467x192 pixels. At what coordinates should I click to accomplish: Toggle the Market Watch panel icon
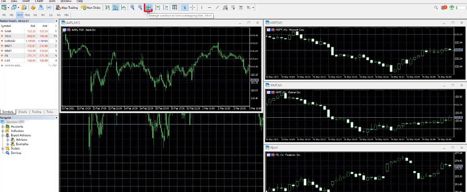pyautogui.click(x=24, y=7)
